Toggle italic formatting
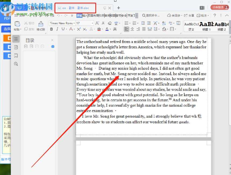Image resolution: width=231 pixels, height=175 pixels. coord(57,29)
